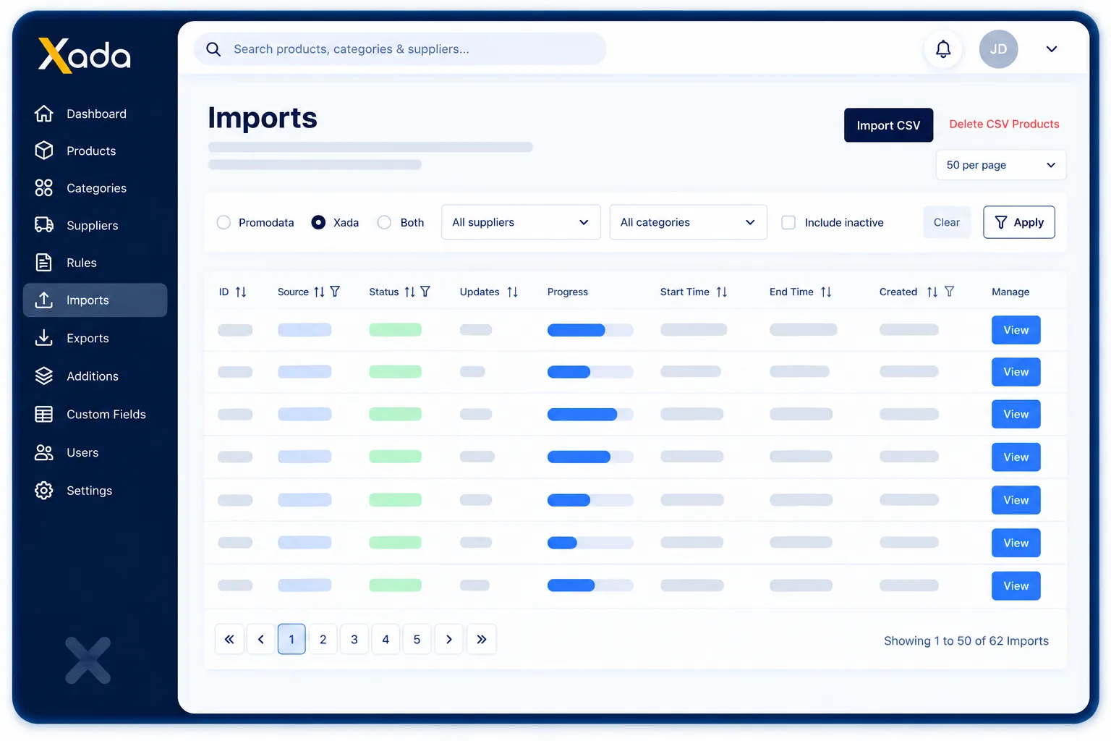
Task: Open the All suppliers dropdown
Action: 521,222
